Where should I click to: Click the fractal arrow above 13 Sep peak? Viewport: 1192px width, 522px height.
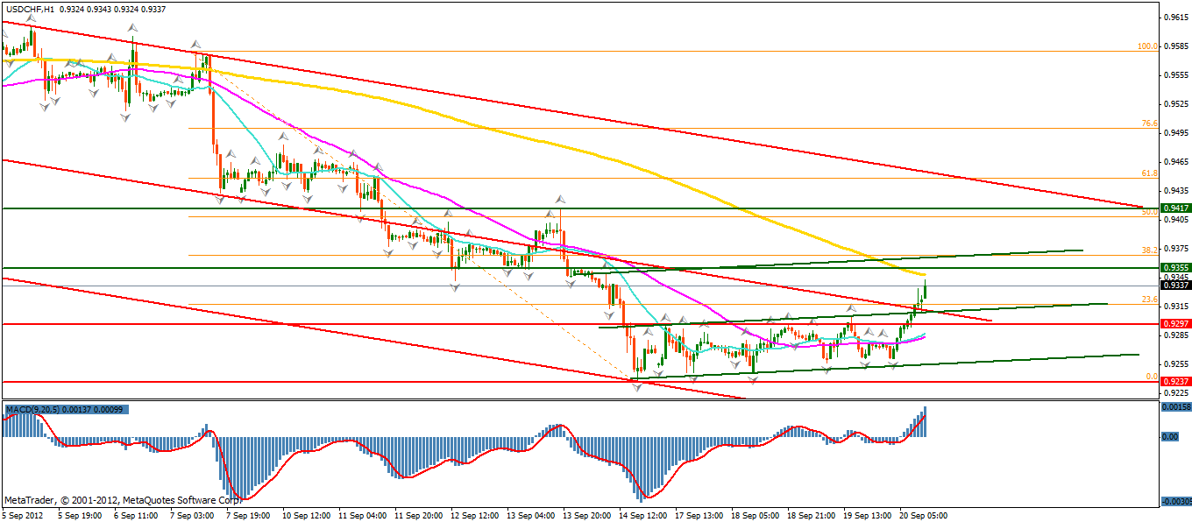(558, 201)
